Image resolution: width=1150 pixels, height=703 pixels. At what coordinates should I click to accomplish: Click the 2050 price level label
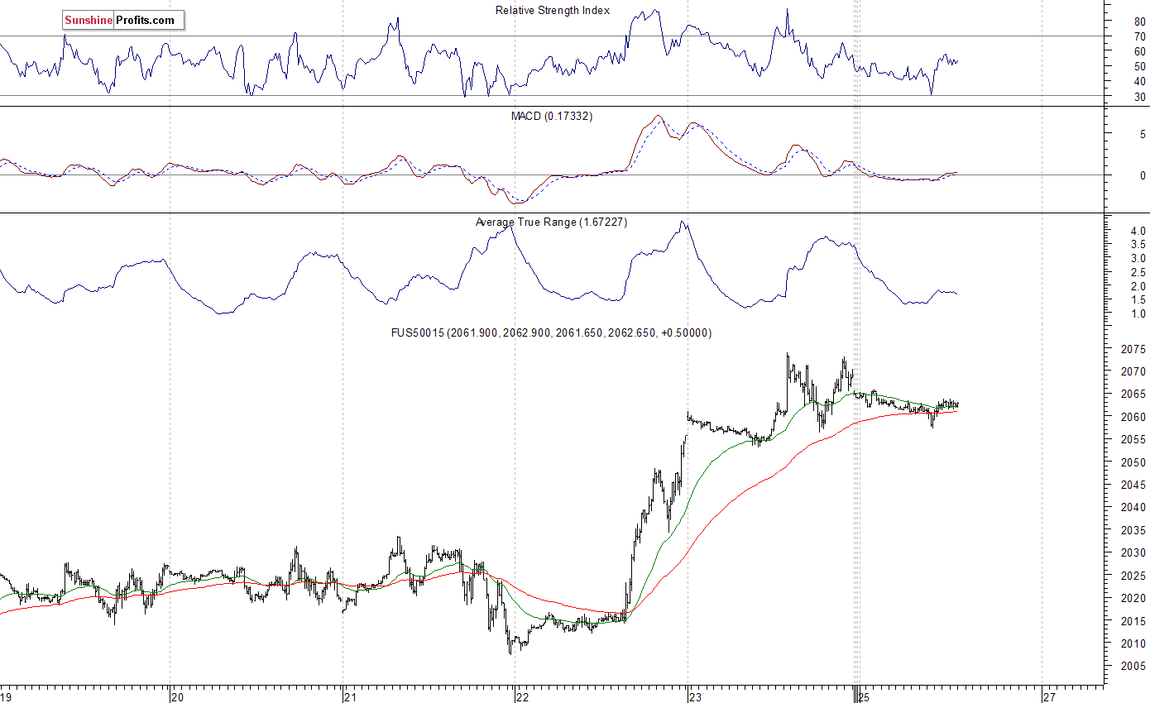1133,463
